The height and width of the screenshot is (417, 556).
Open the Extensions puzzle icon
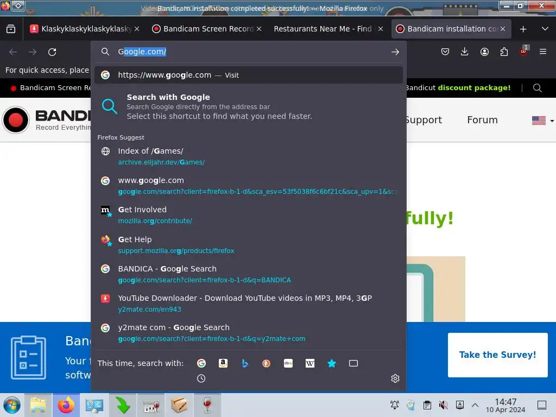[504, 52]
